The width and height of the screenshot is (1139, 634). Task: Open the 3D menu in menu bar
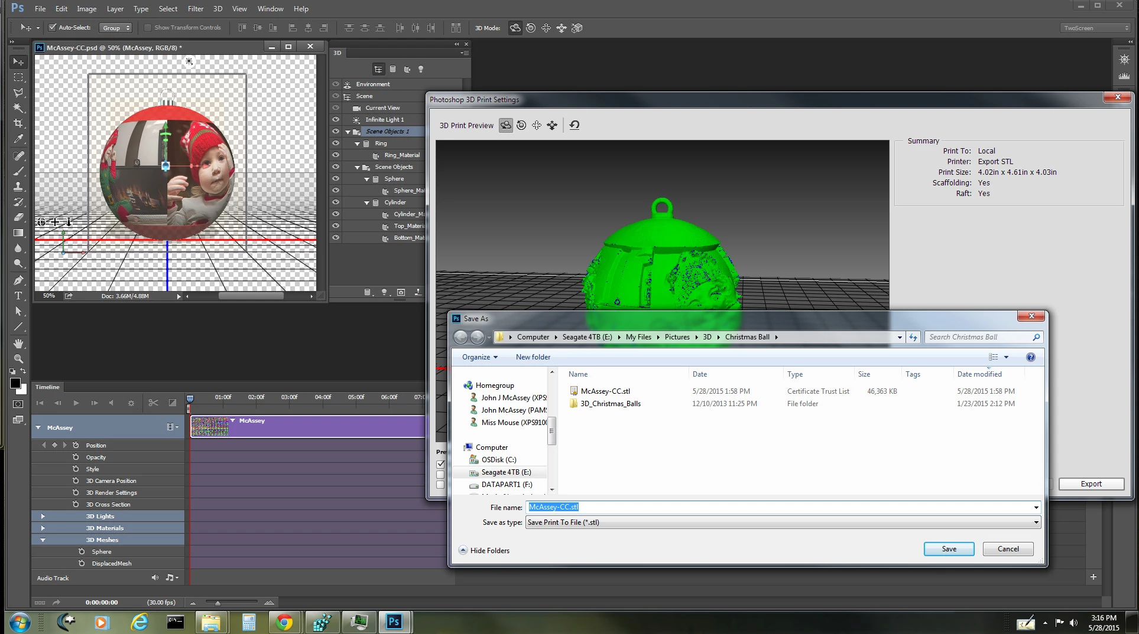[218, 8]
